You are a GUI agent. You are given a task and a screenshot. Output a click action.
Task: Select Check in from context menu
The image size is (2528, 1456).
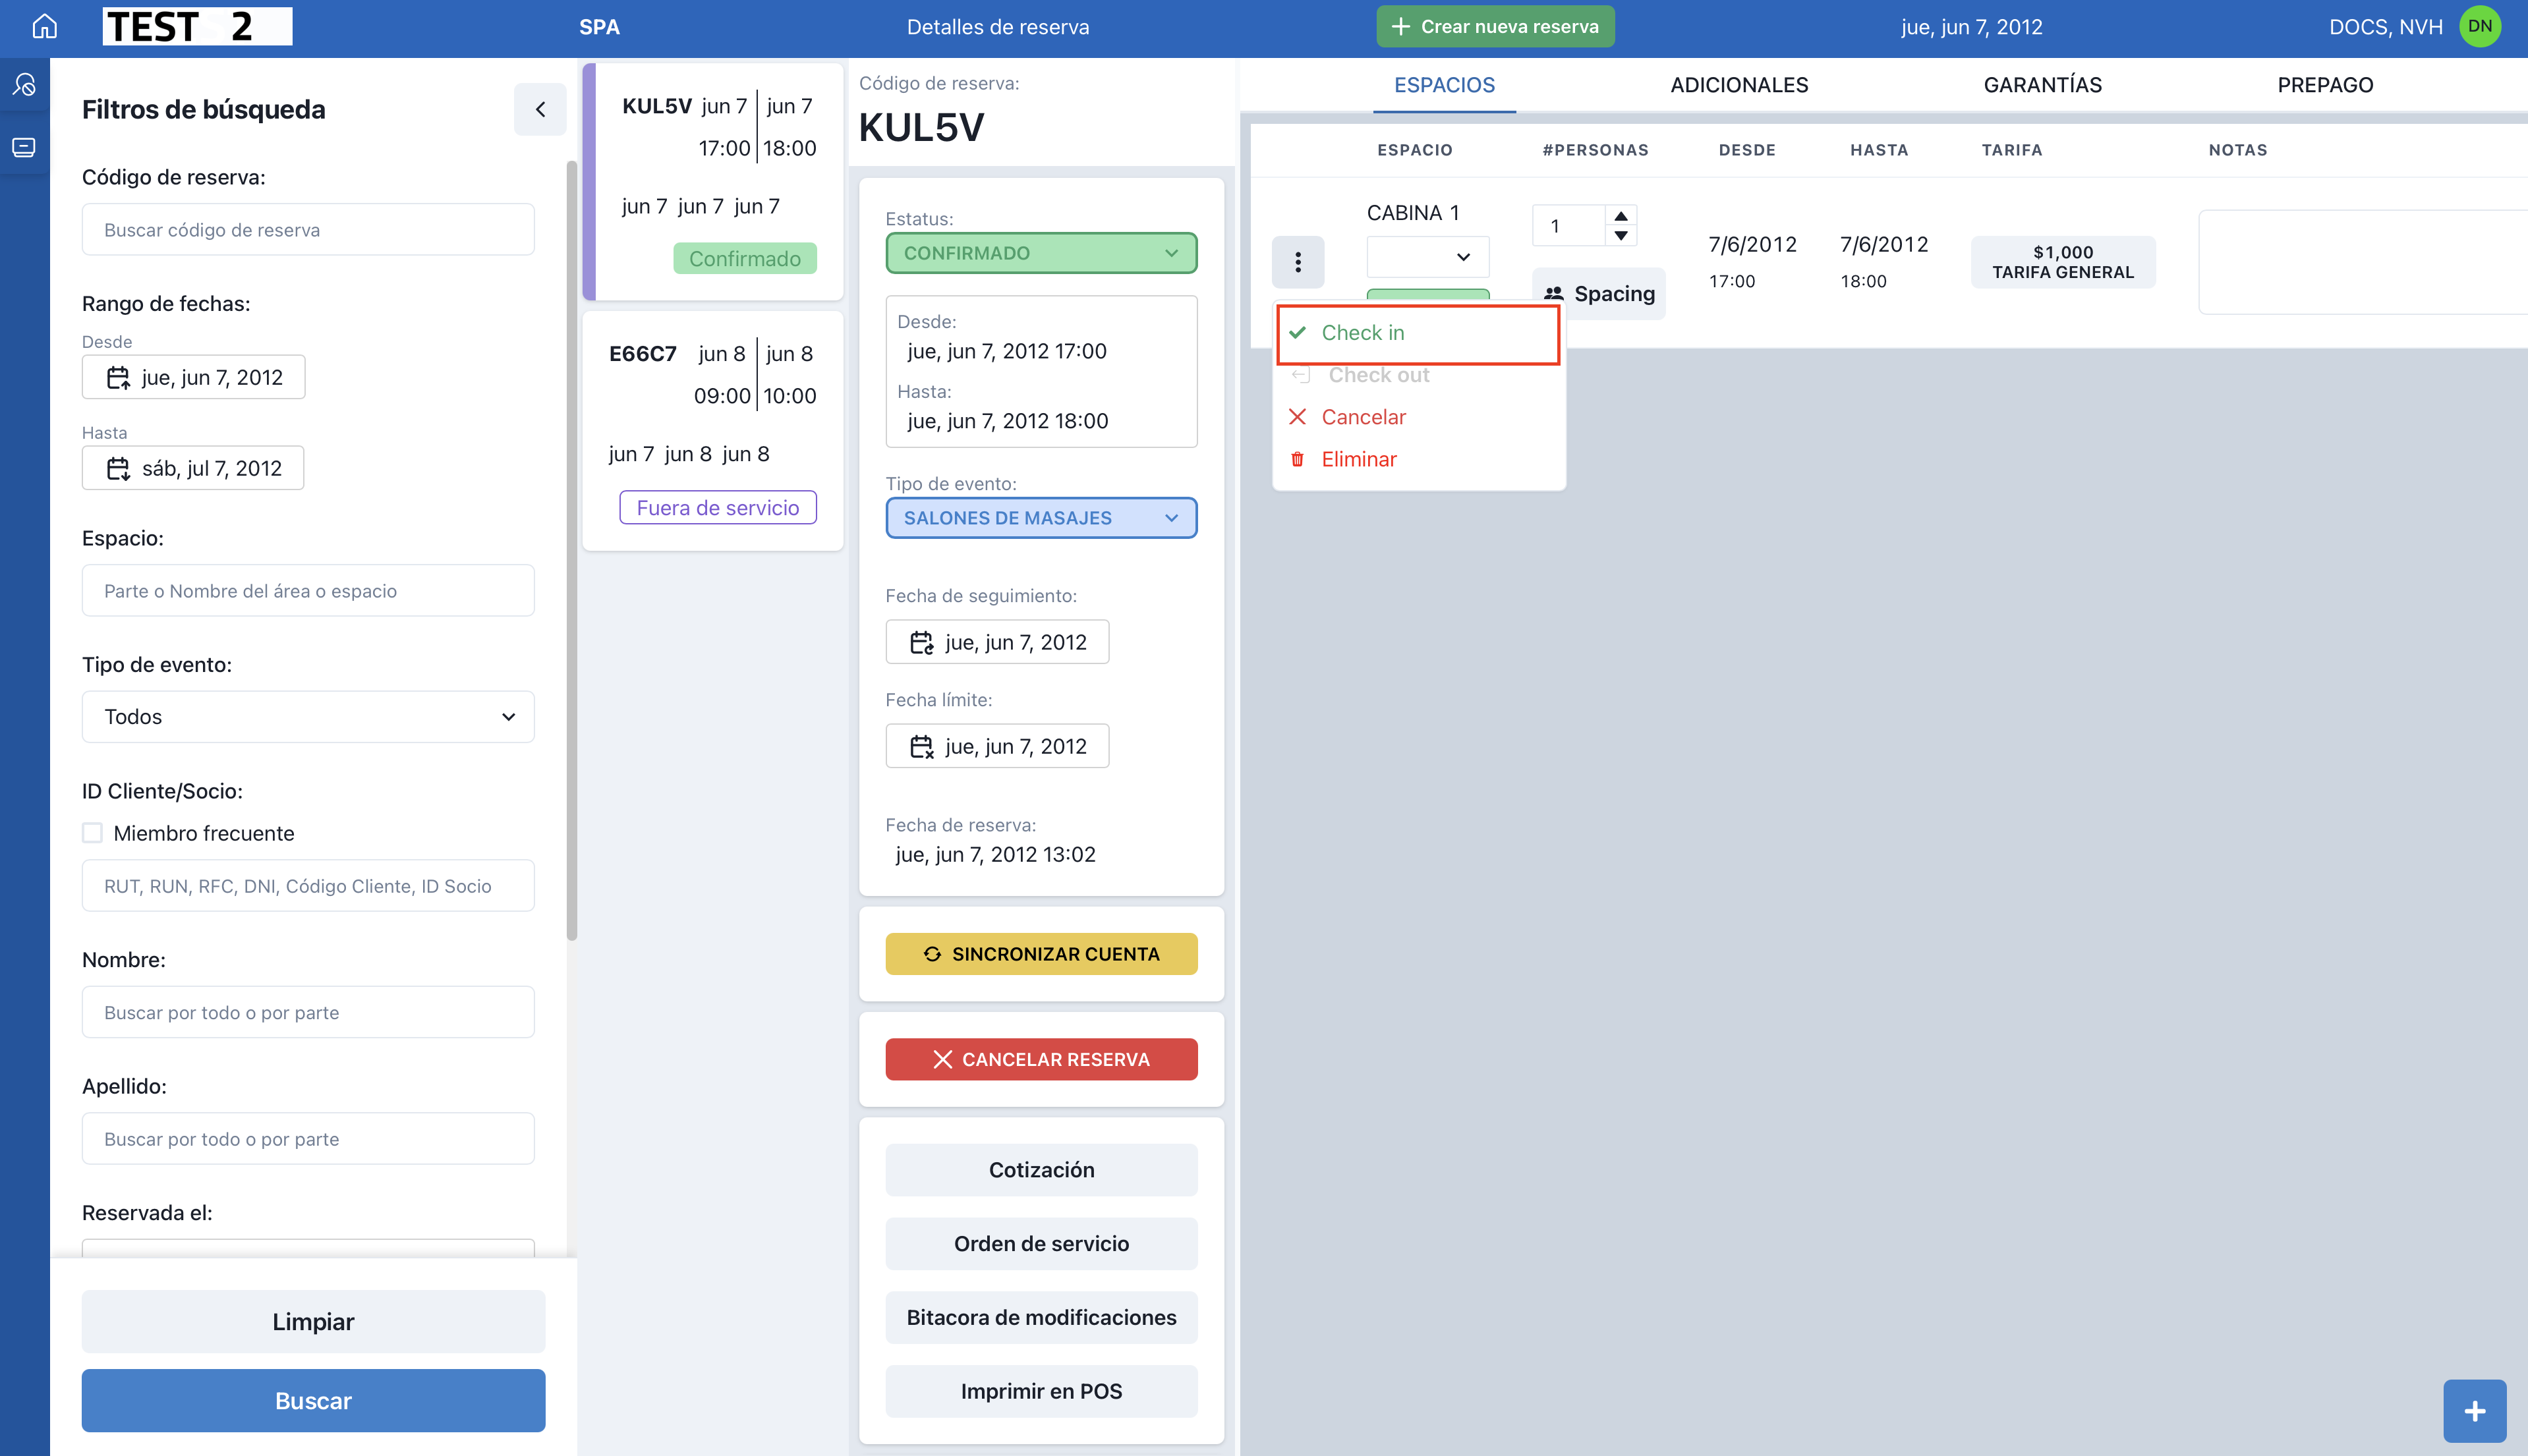tap(1362, 333)
